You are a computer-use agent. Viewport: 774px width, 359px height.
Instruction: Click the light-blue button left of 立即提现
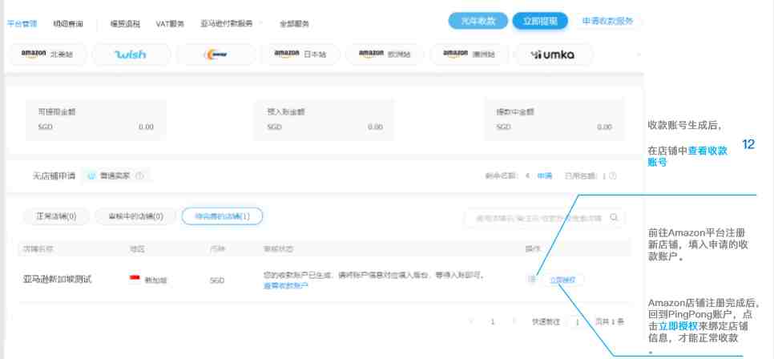coord(478,21)
